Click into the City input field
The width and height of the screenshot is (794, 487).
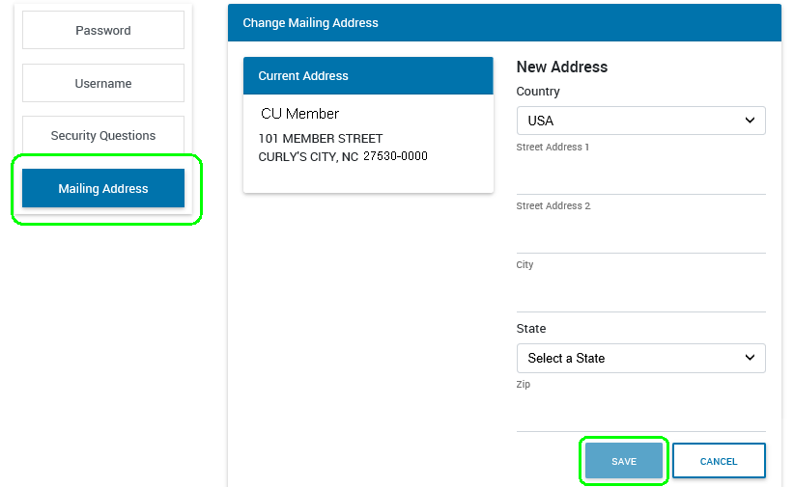(640, 294)
